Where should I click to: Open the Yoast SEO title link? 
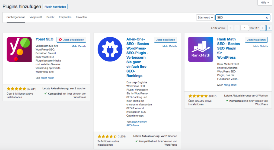(44, 39)
